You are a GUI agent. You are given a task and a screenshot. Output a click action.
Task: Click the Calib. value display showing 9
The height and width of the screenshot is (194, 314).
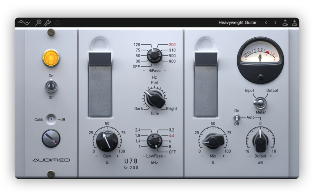51,119
